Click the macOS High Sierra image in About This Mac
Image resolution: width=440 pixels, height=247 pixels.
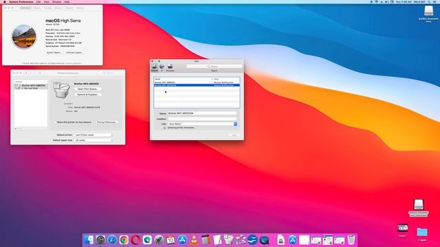click(x=24, y=36)
